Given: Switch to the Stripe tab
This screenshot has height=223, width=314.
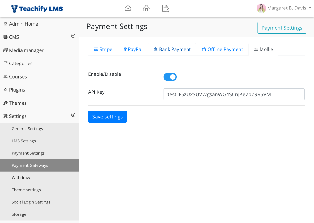Looking at the screenshot, I should (x=103, y=49).
